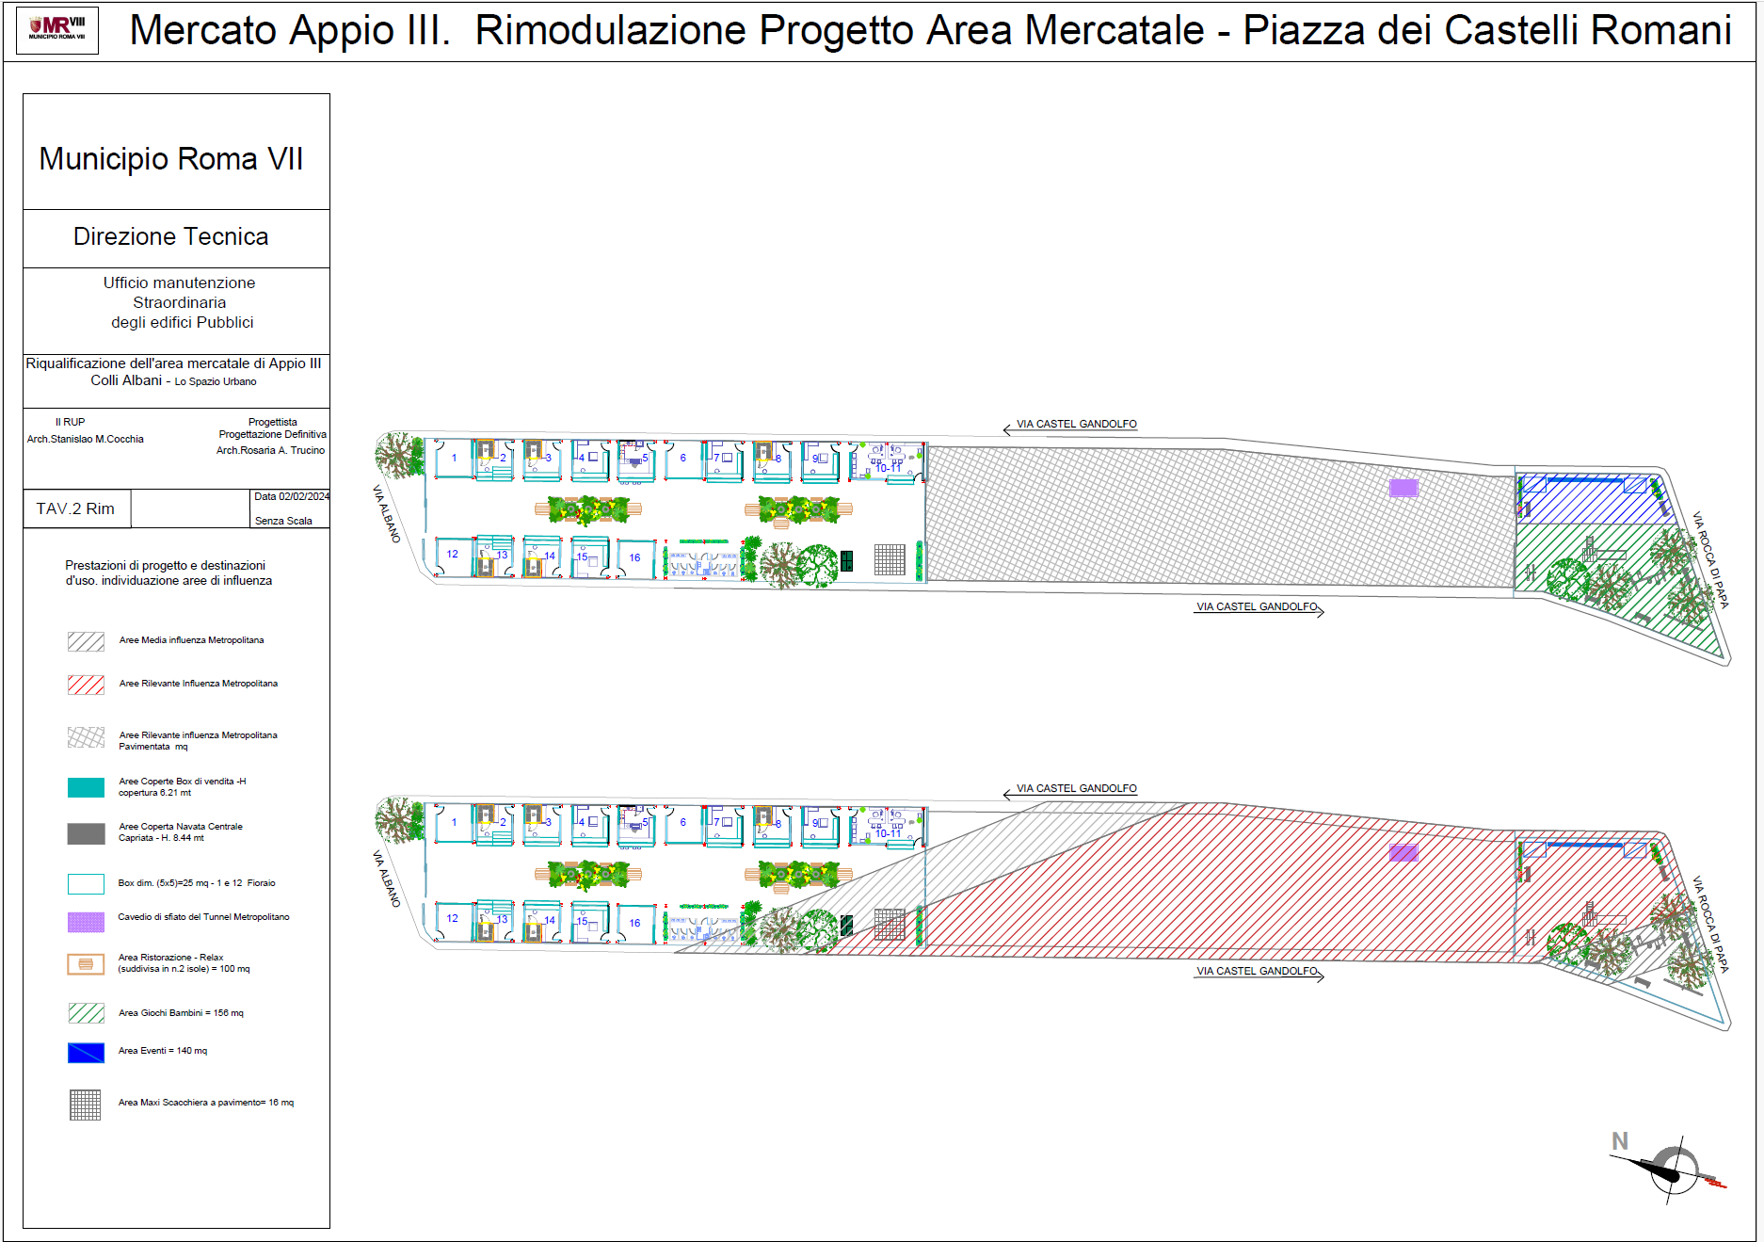Click the Municipio Roma VII logo in the title bar
The width and height of the screenshot is (1764, 1242).
57,30
